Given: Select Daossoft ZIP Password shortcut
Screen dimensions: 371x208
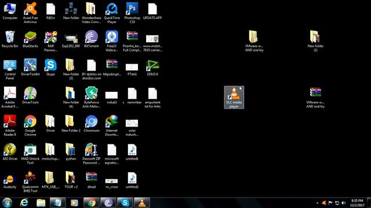Looking at the screenshot, I should click(x=92, y=154).
